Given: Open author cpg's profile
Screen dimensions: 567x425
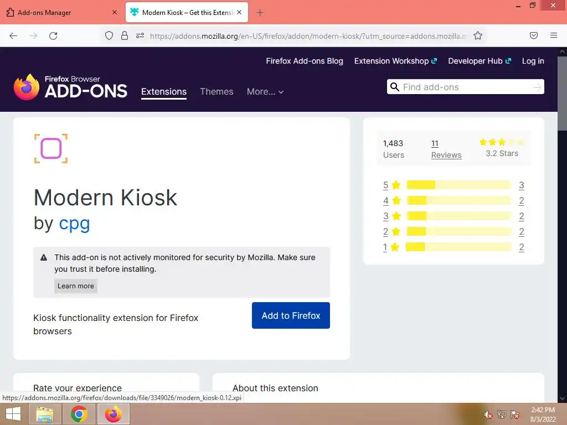Looking at the screenshot, I should click(74, 223).
